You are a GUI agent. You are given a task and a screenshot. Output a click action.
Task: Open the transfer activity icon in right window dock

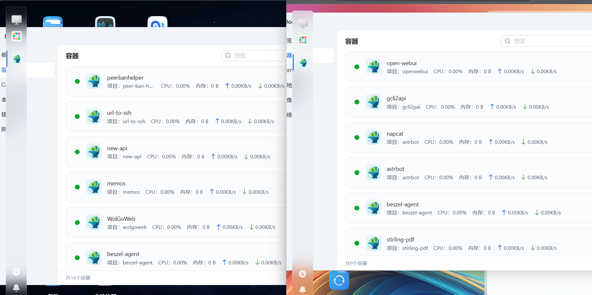coord(302,274)
